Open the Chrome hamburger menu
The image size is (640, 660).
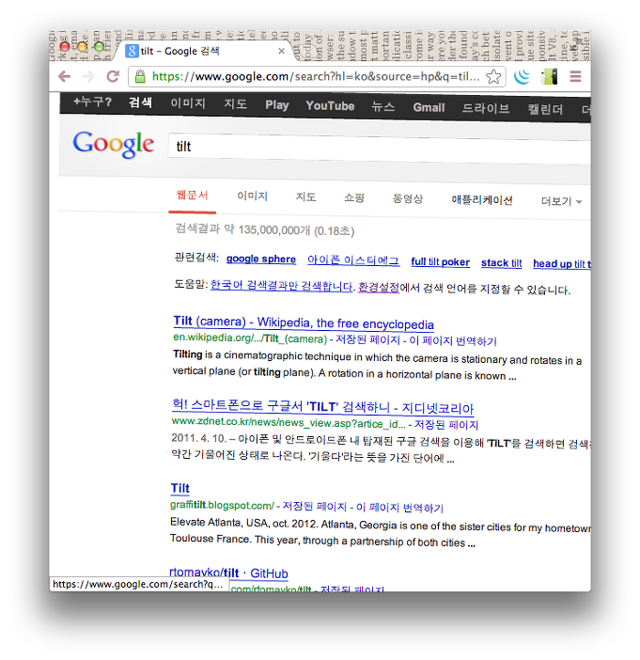tap(575, 76)
